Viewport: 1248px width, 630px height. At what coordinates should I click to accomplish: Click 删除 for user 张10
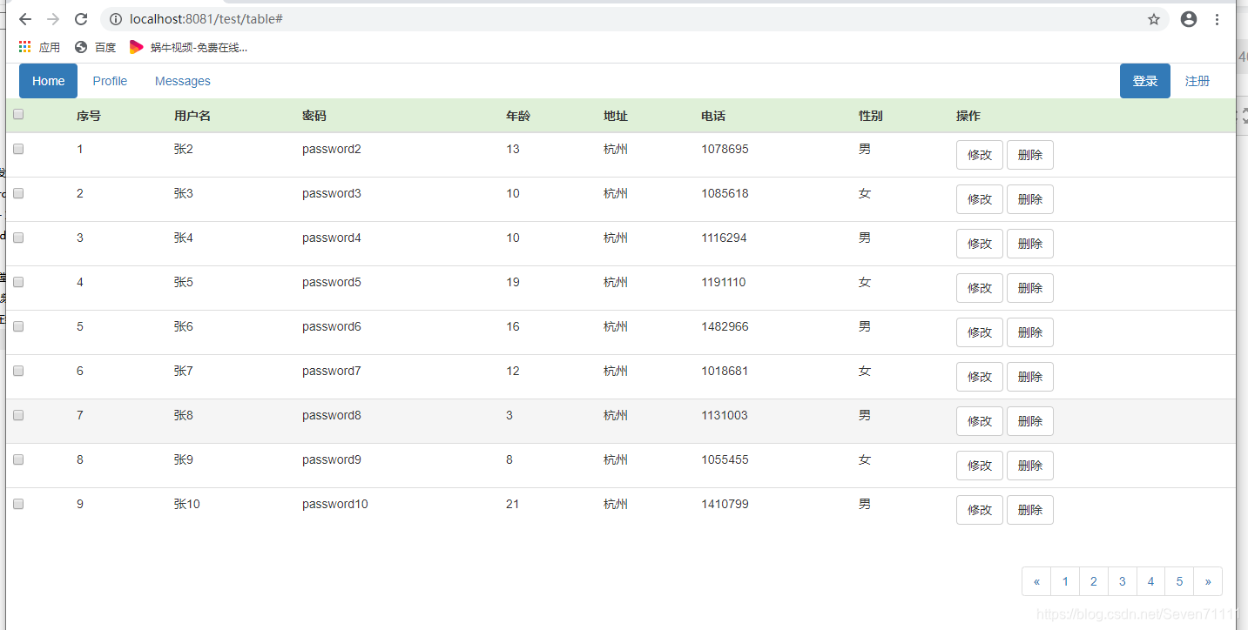pos(1029,509)
